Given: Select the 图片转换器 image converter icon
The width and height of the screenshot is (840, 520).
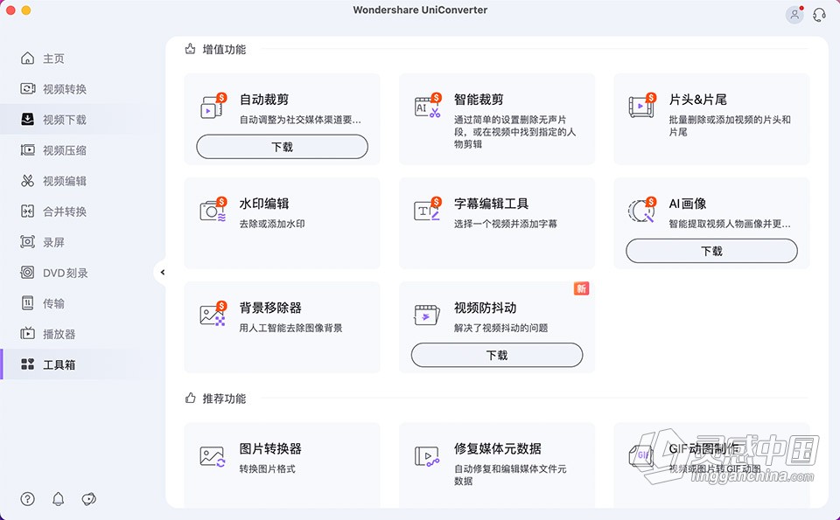Looking at the screenshot, I should [213, 455].
